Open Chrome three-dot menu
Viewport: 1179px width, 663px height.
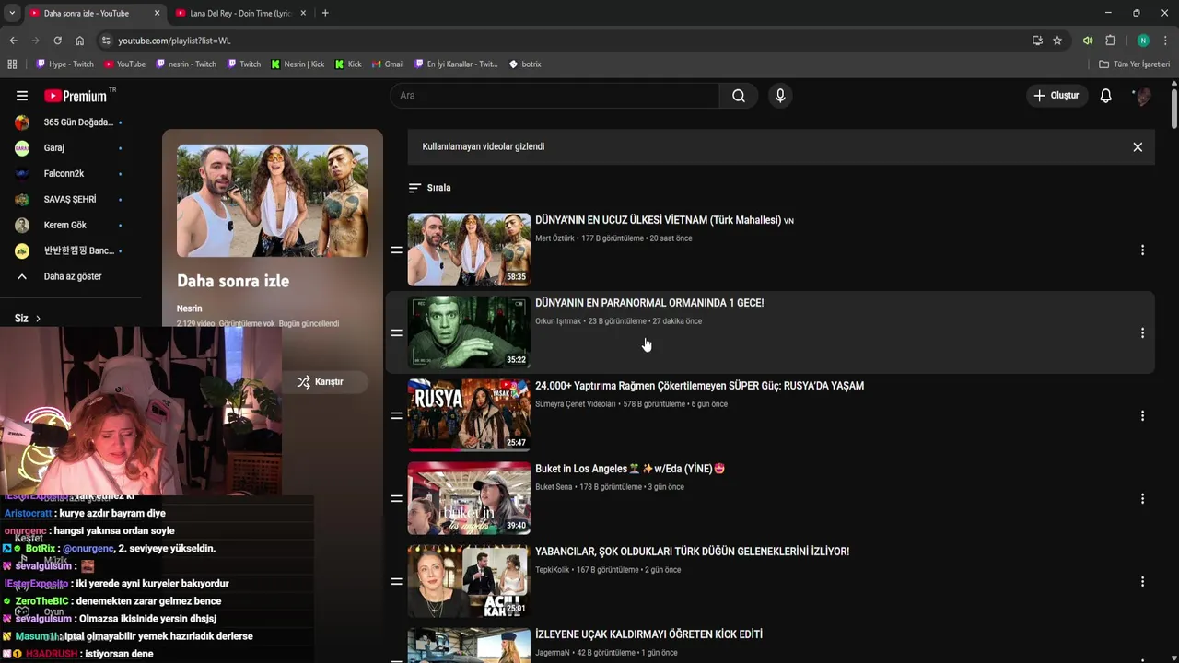click(1166, 41)
